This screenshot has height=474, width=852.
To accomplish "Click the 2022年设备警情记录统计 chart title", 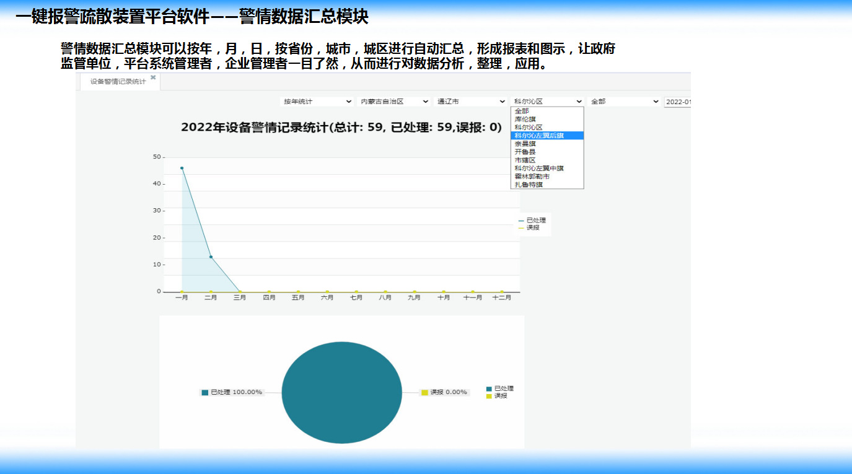I will [x=341, y=128].
